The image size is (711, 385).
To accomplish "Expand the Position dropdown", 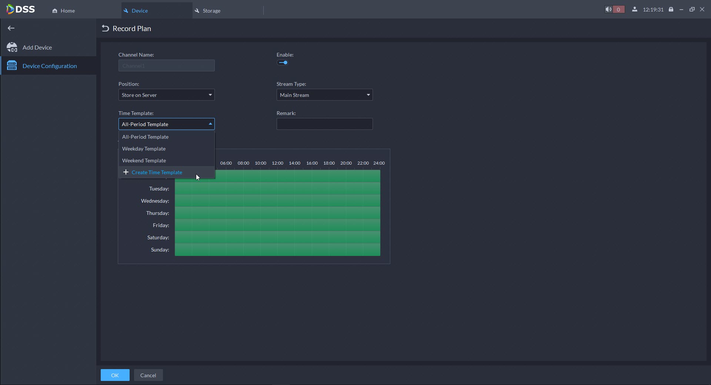I will click(x=166, y=95).
